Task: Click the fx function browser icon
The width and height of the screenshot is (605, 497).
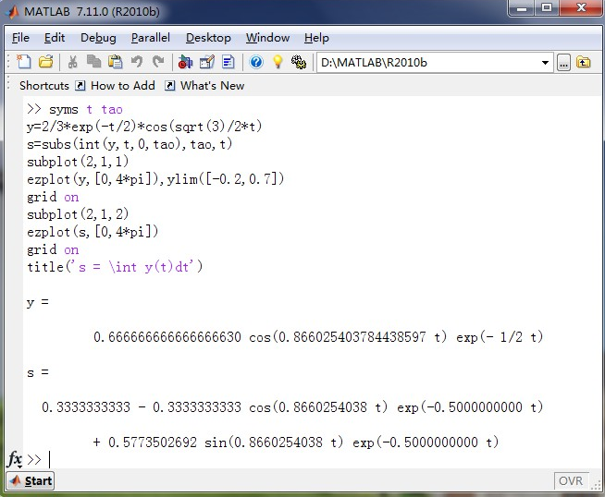Action: point(14,459)
